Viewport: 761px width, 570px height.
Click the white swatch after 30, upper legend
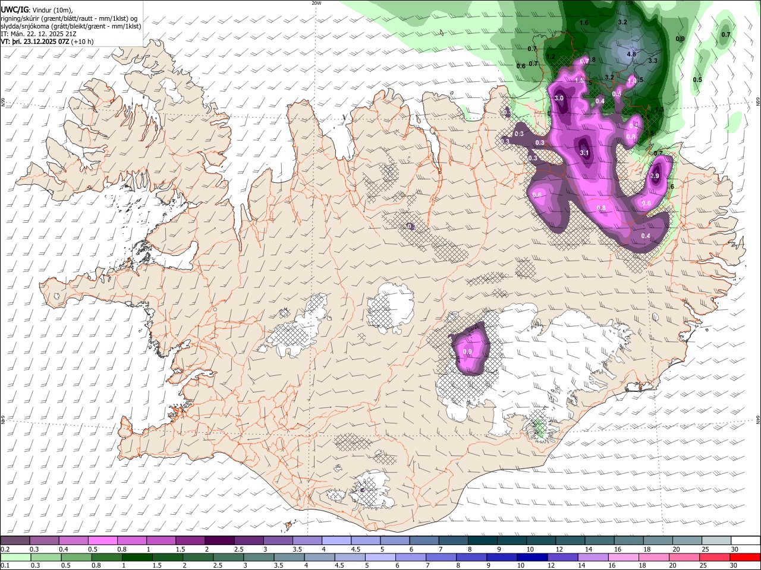746,541
